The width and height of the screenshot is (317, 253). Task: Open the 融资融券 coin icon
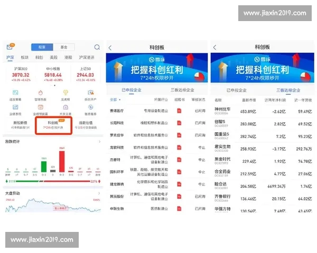(x=90, y=107)
